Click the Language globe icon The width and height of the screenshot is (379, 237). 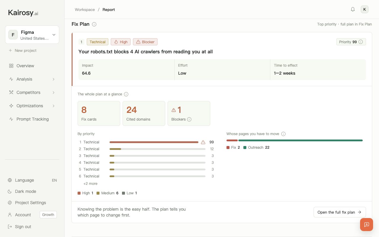tap(10, 180)
